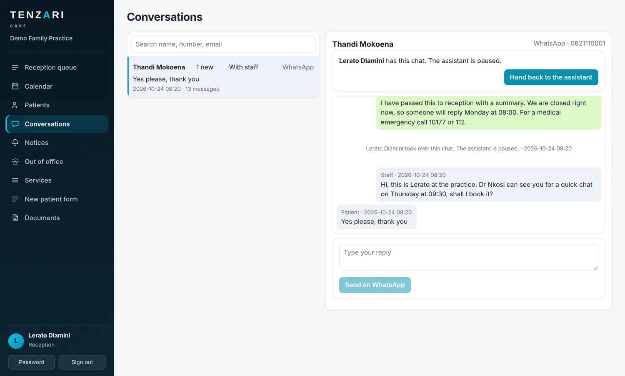Click the Out of office sun icon
This screenshot has width=625, height=376.
pyautogui.click(x=15, y=161)
